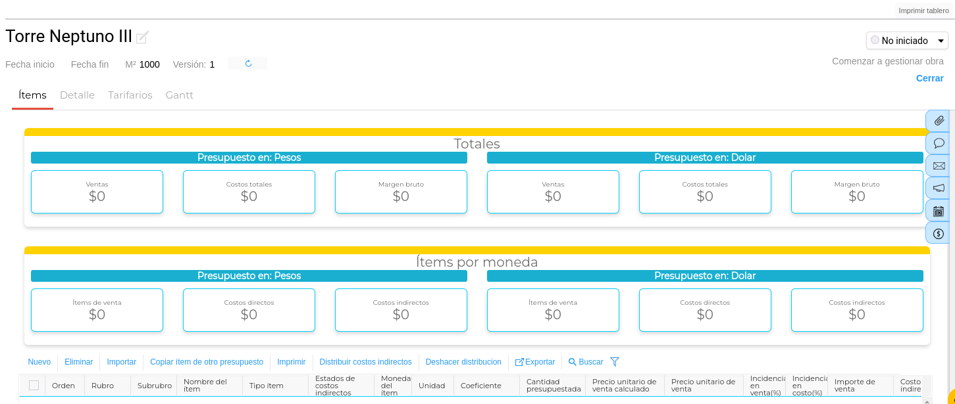Click the Cerrar link
Screen dimensions: 955x404
[x=929, y=78]
